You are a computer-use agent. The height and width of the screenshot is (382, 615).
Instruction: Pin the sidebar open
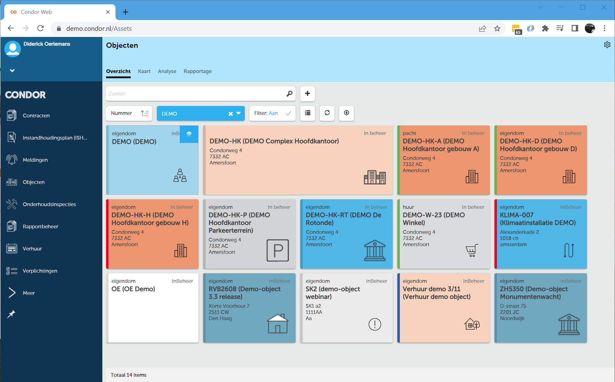click(x=11, y=314)
